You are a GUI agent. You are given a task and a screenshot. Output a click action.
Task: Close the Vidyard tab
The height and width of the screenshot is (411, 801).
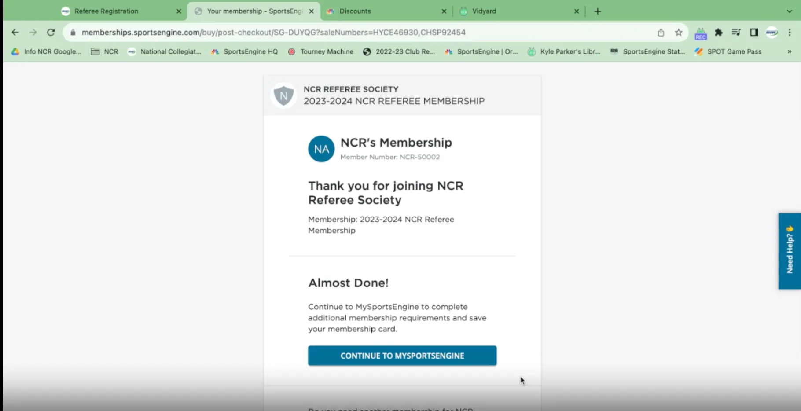point(577,11)
